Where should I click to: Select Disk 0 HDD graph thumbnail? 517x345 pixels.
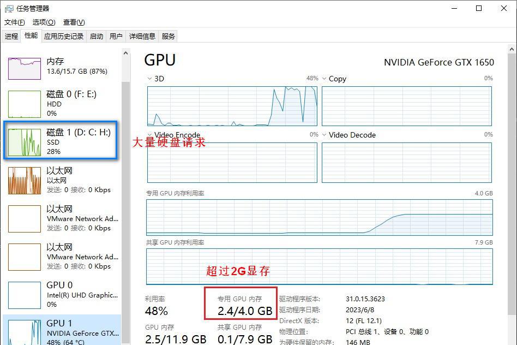pyautogui.click(x=25, y=104)
